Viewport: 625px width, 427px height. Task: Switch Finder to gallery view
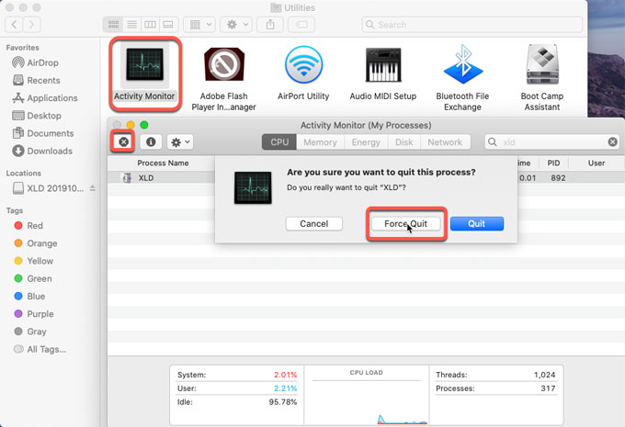pyautogui.click(x=168, y=25)
